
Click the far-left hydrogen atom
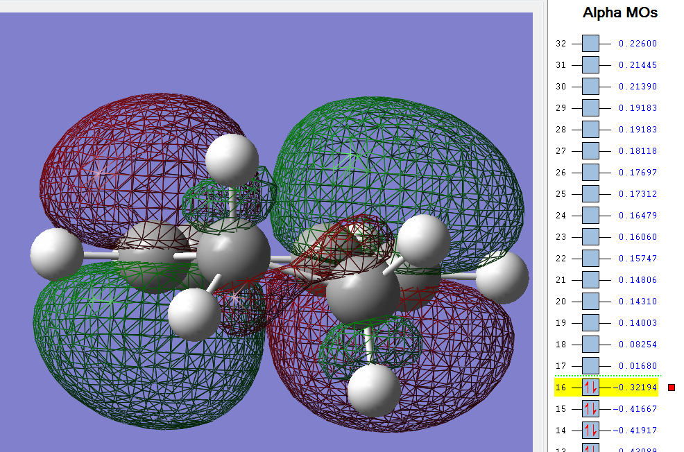coord(57,254)
